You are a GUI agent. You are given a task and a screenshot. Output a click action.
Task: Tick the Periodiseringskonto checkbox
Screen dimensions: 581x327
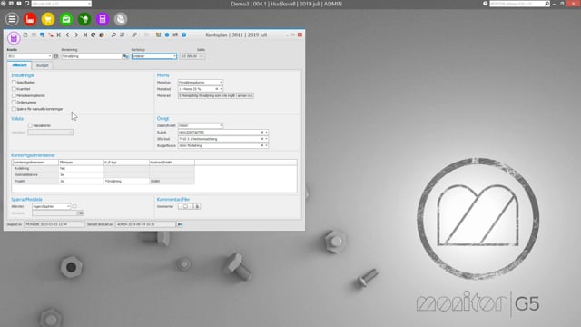coord(15,95)
